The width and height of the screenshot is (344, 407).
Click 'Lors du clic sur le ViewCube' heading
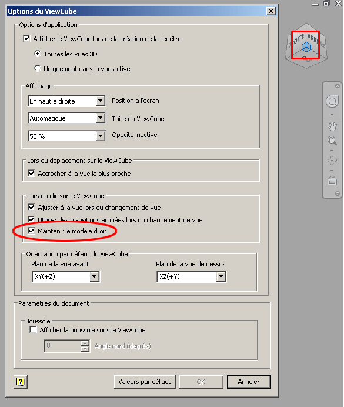pyautogui.click(x=66, y=196)
